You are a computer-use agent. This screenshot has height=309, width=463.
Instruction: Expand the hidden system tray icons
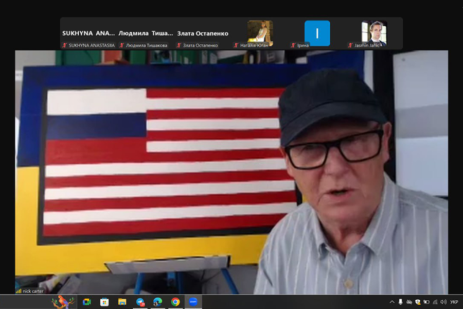click(x=392, y=302)
